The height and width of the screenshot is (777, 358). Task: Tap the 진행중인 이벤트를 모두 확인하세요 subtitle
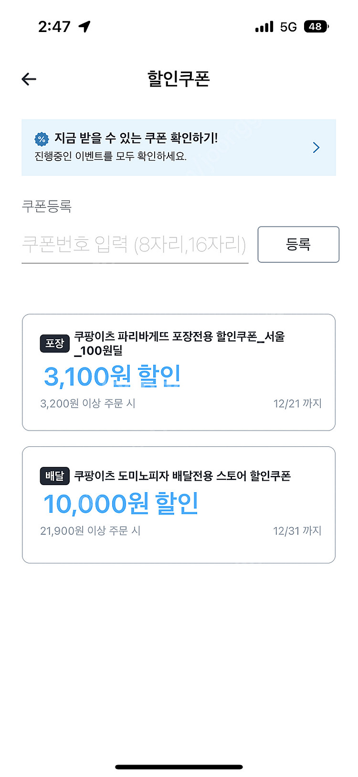110,156
